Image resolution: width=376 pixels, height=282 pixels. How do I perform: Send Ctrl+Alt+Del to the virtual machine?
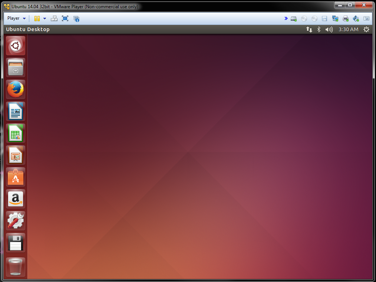pyautogui.click(x=54, y=19)
